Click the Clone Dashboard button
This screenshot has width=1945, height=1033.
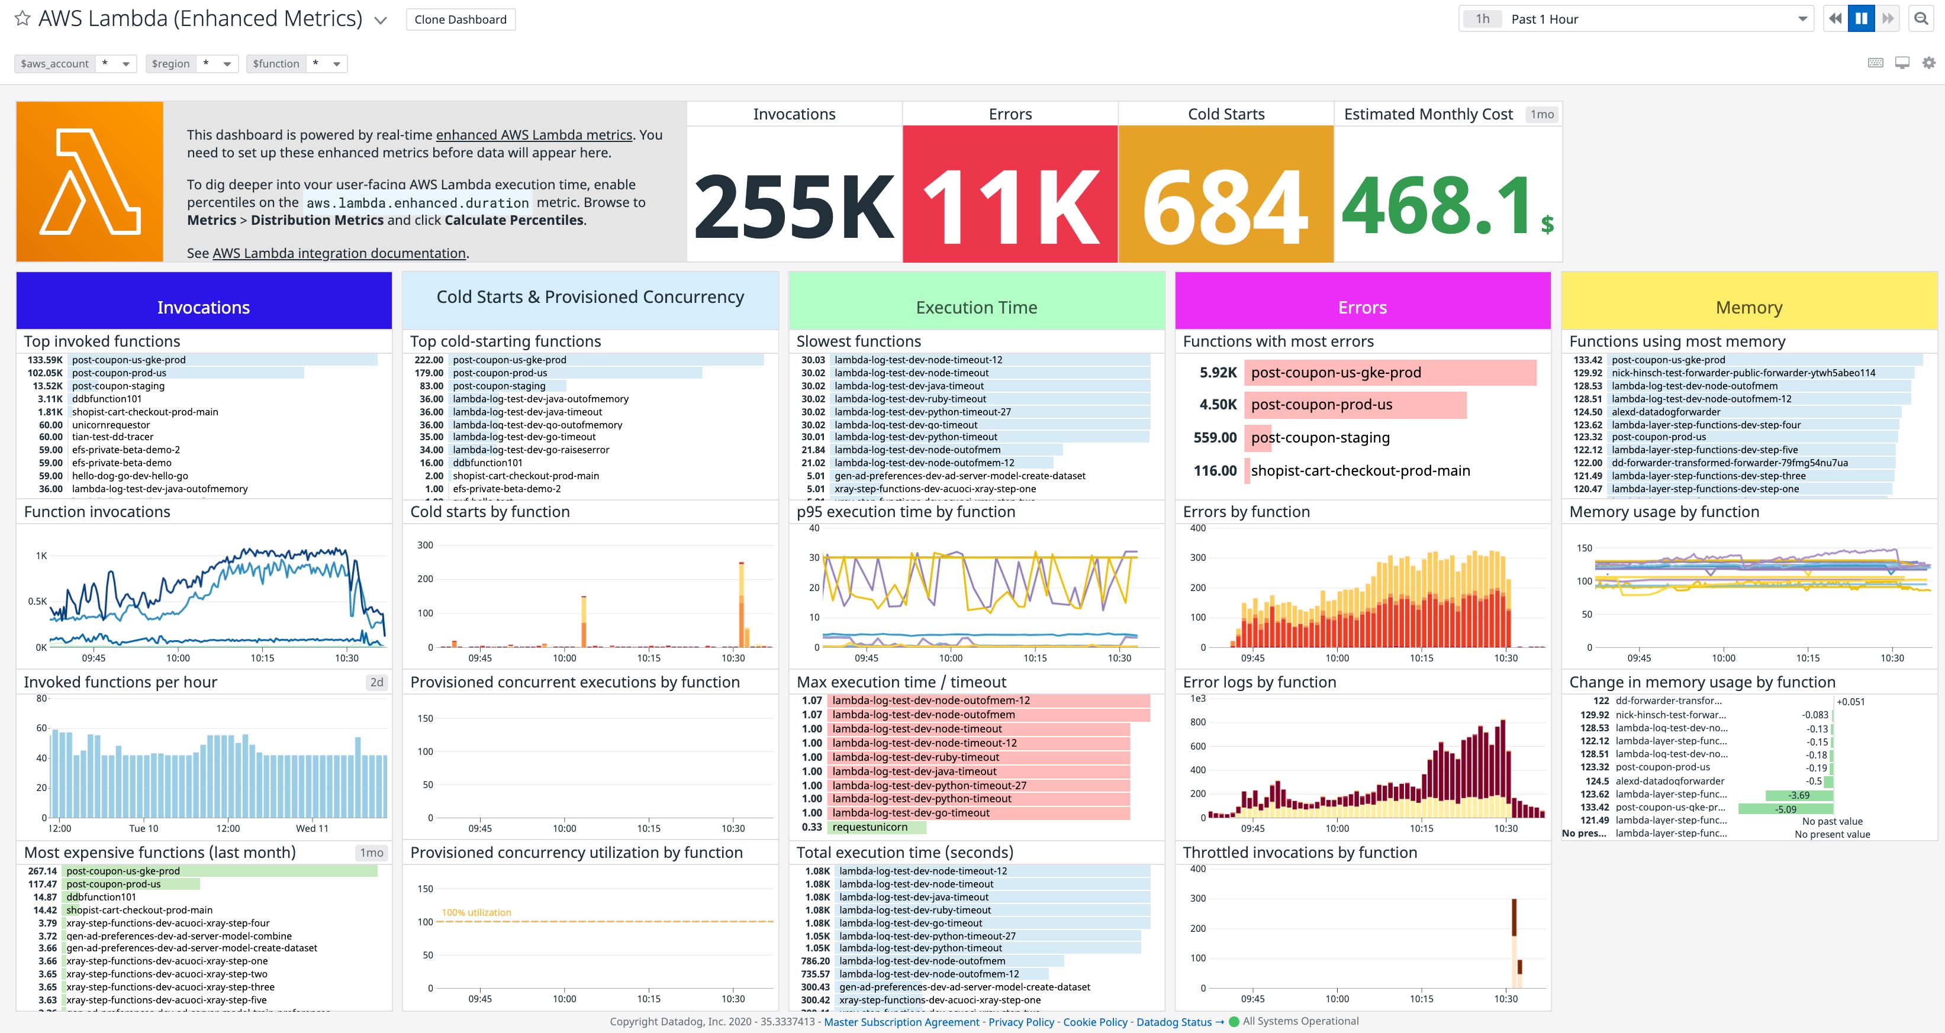(x=460, y=19)
